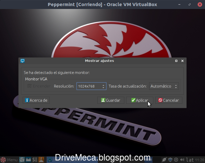Close the Mostrar ajustes dialog

pos(182,61)
